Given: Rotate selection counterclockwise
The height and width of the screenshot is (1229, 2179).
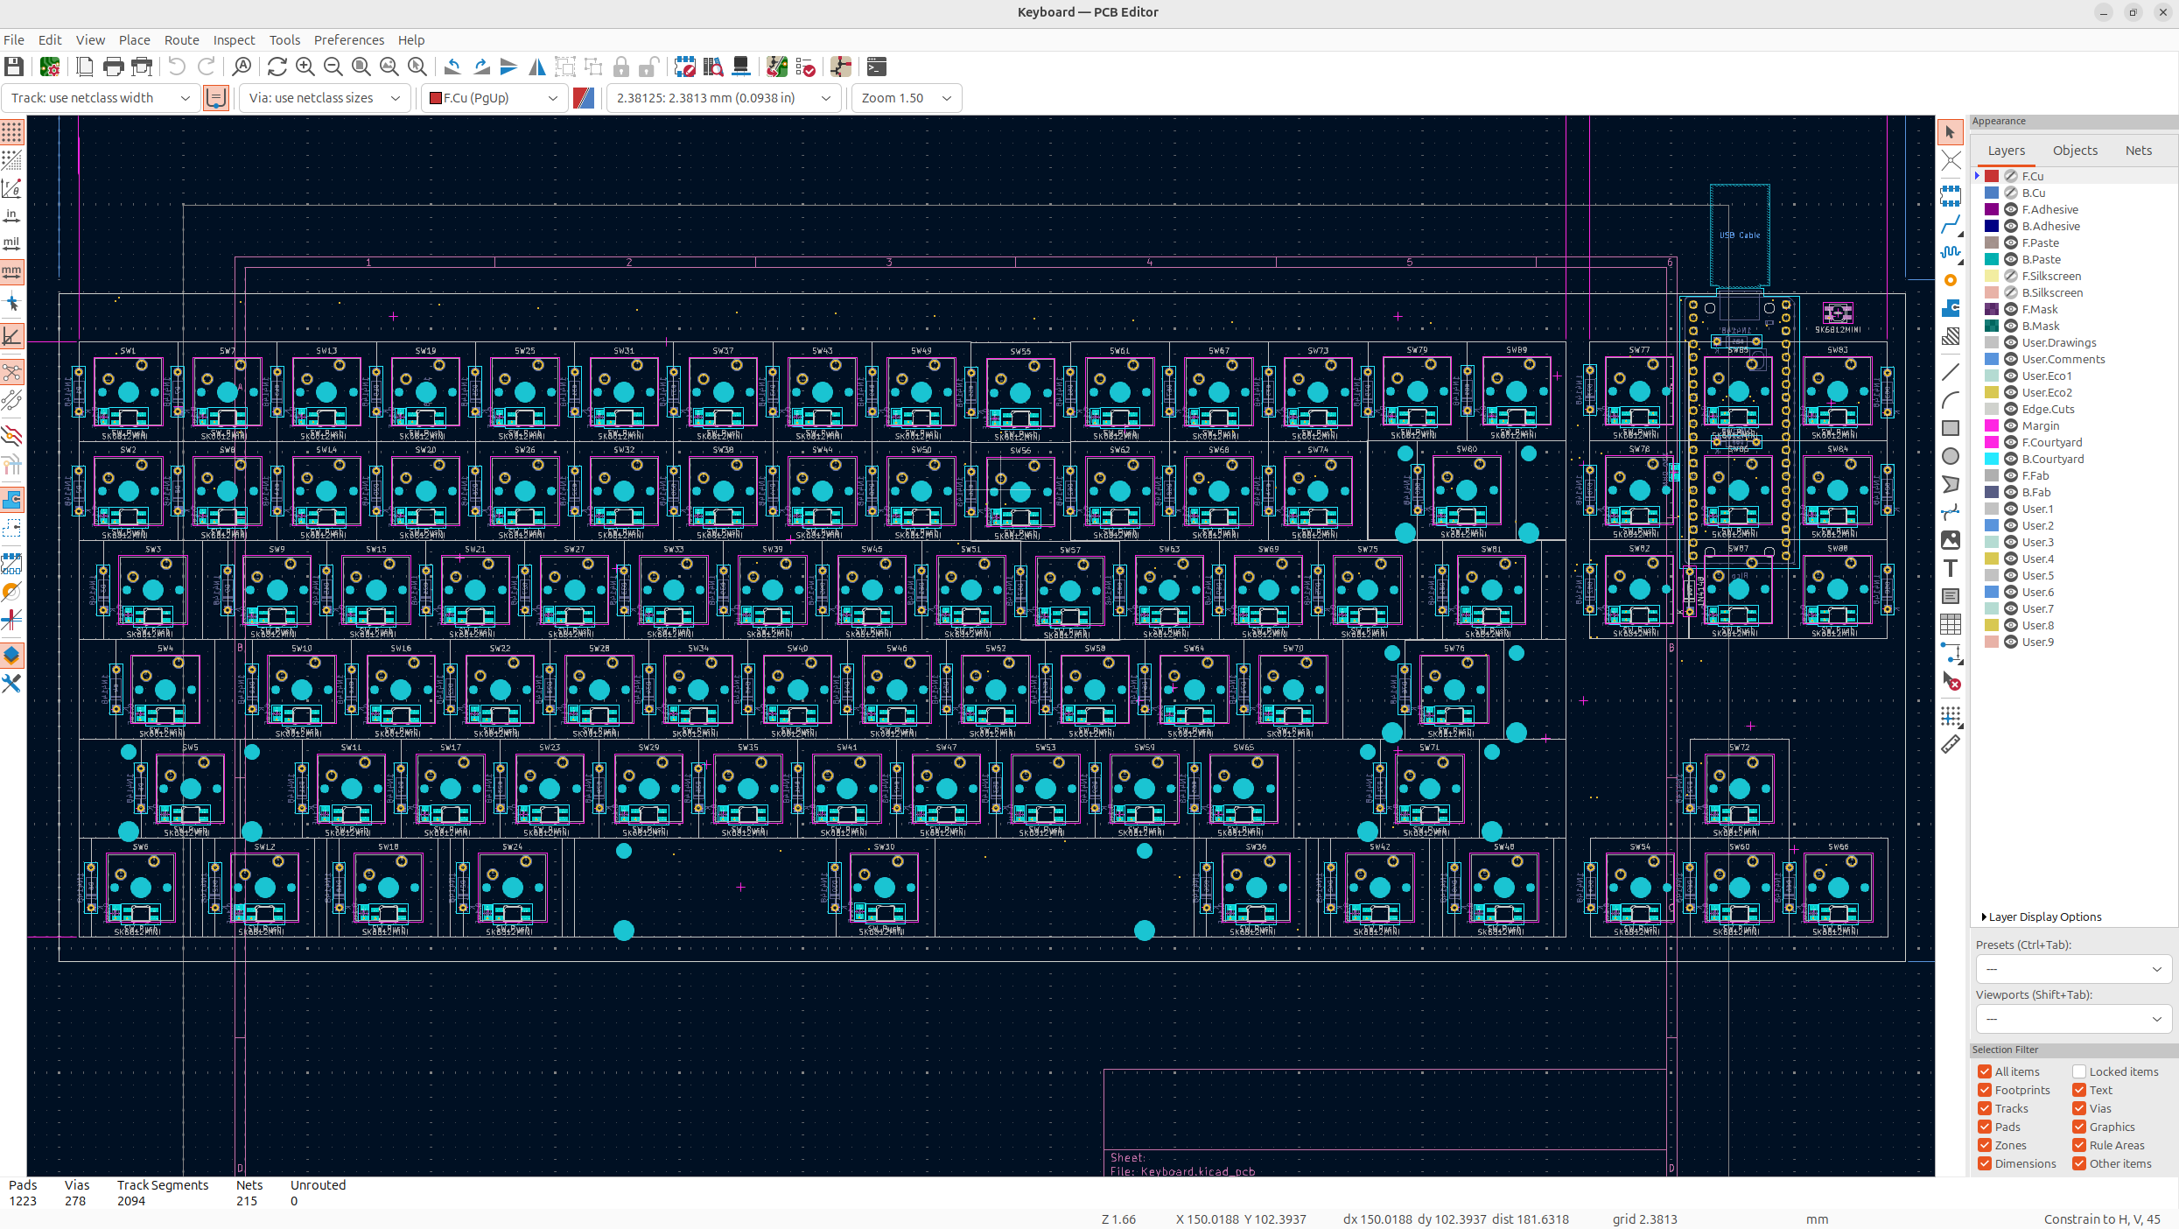Looking at the screenshot, I should point(452,67).
